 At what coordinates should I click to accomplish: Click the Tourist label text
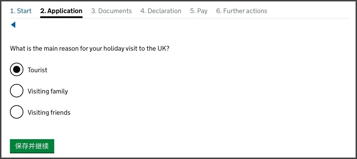click(x=38, y=70)
